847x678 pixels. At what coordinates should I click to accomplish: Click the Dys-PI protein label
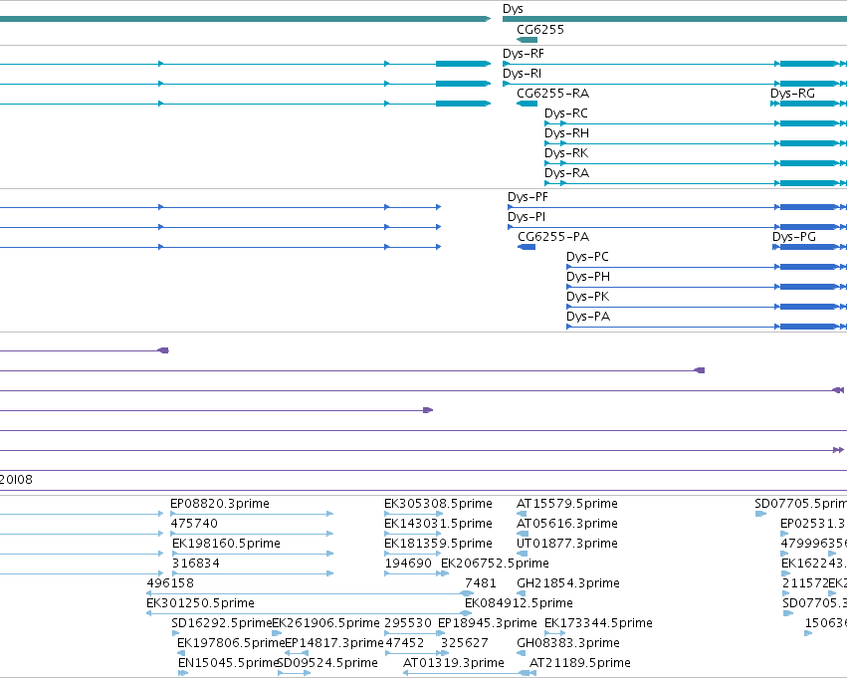(527, 217)
